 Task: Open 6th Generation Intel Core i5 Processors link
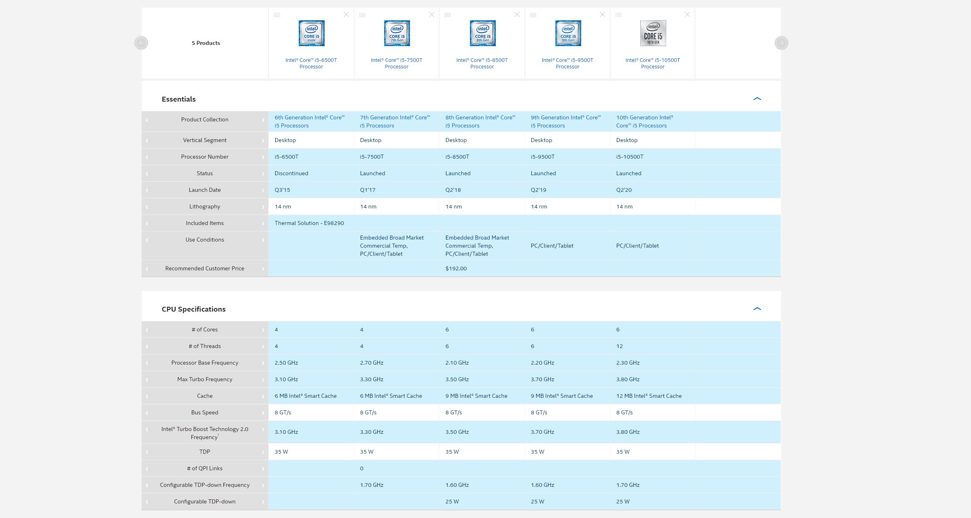(x=310, y=121)
